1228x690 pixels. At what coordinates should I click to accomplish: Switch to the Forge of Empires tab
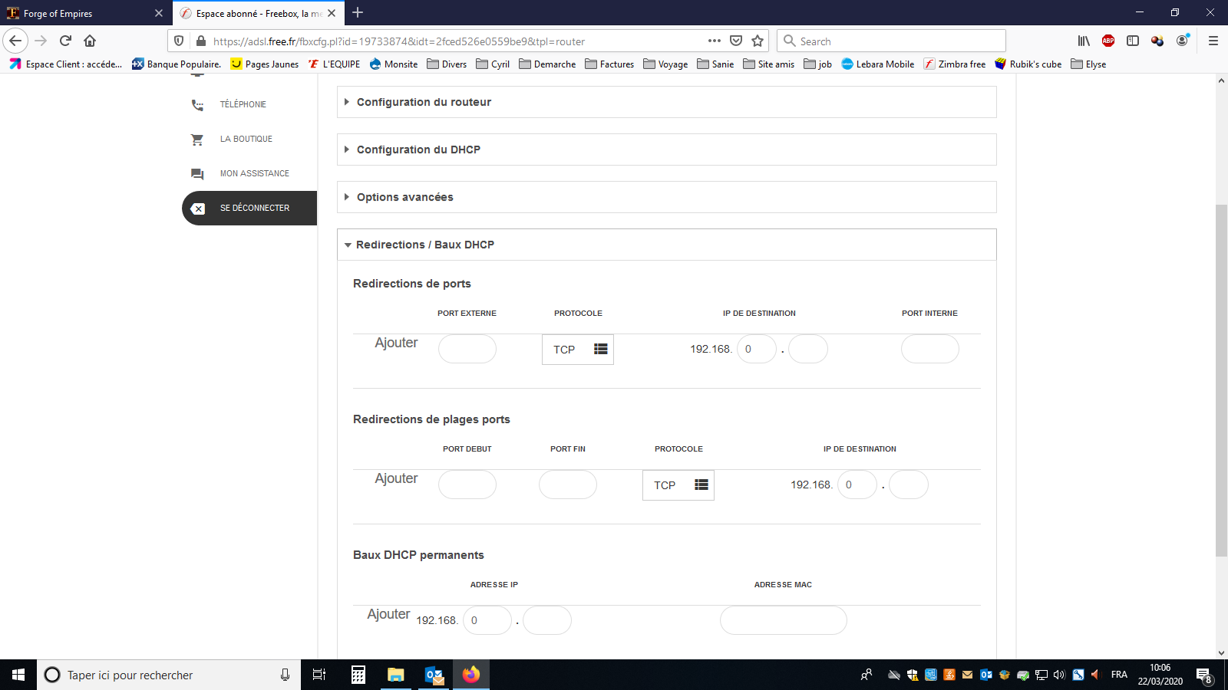pyautogui.click(x=84, y=13)
